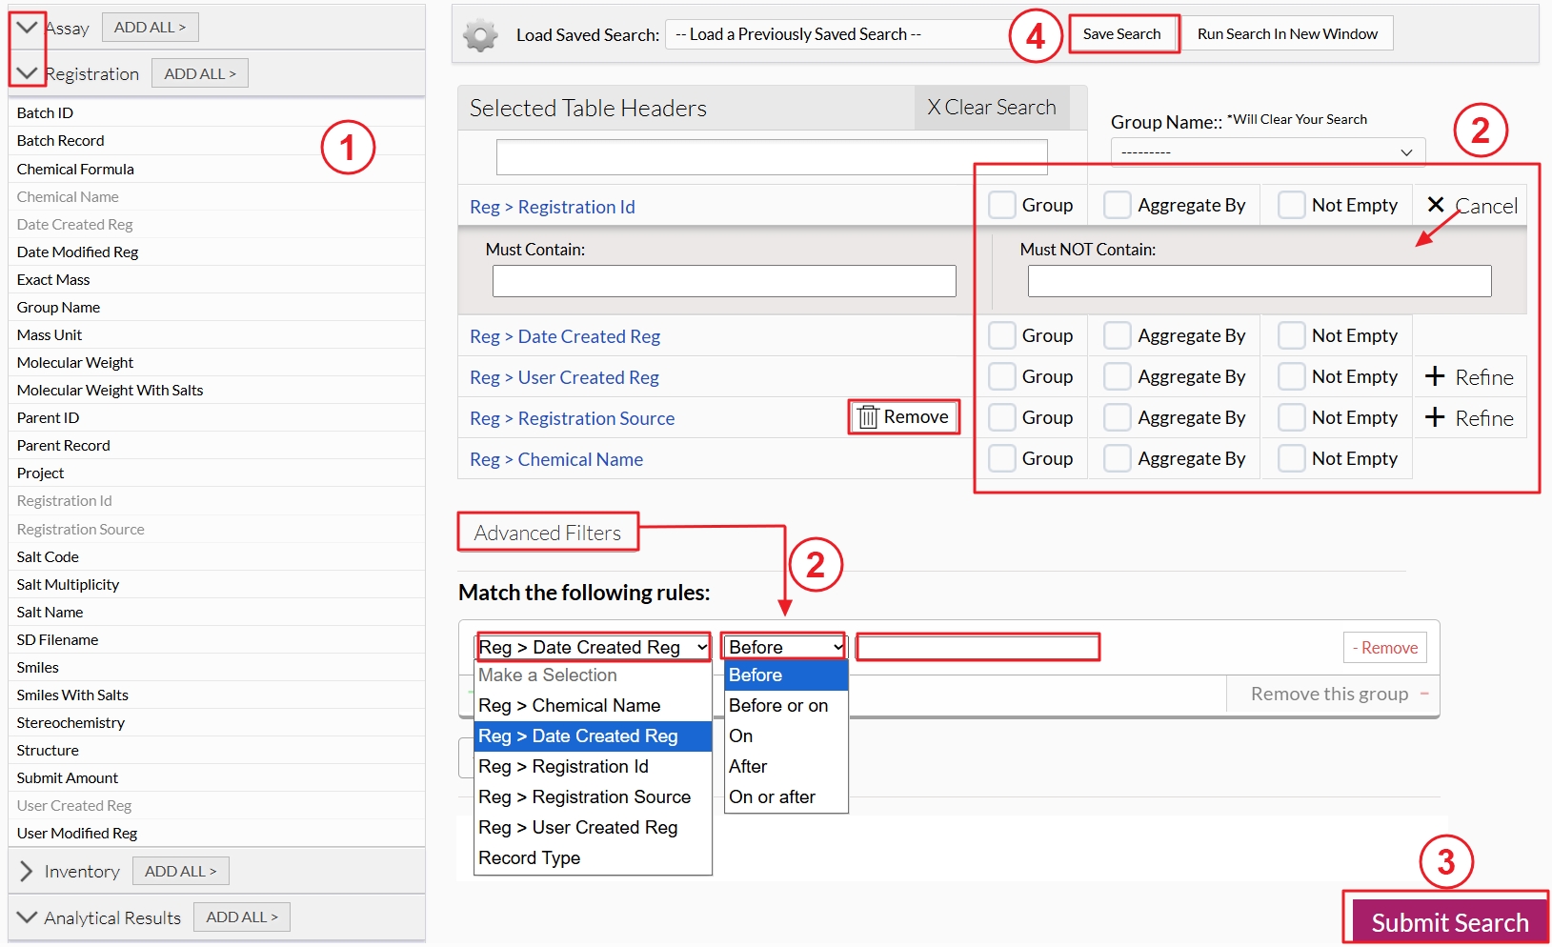Collapse the Registration section chevron
This screenshot has width=1552, height=947.
(27, 73)
